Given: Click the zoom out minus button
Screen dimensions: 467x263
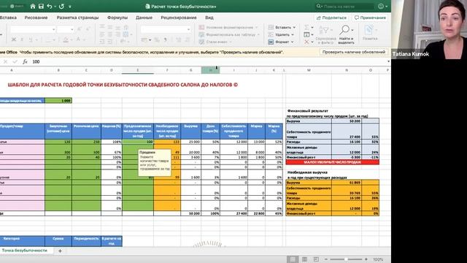Looking at the screenshot, I should pyautogui.click(x=326, y=259).
